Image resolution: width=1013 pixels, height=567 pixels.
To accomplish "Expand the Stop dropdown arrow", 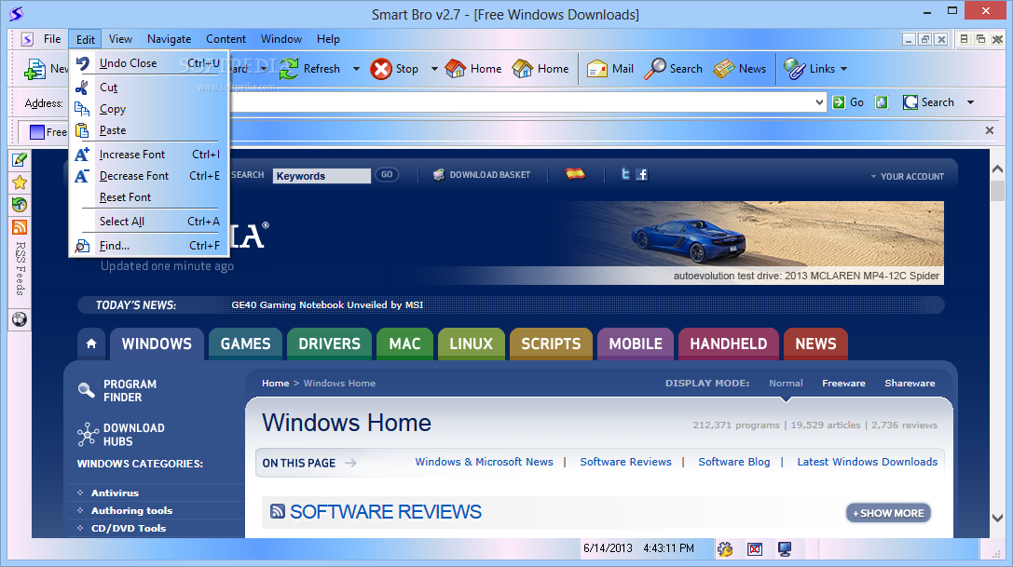I will click(434, 69).
